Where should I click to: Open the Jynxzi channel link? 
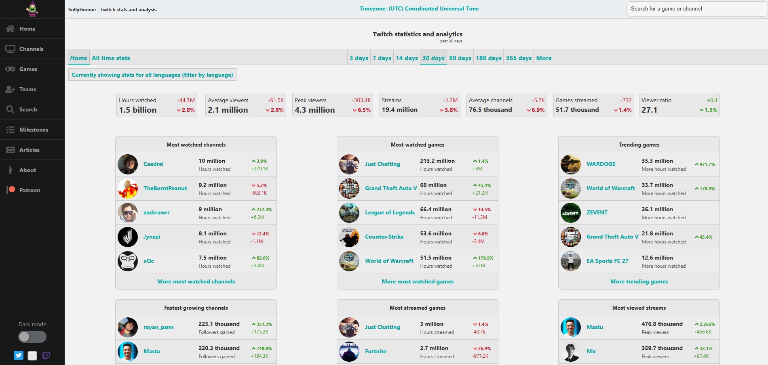(152, 237)
